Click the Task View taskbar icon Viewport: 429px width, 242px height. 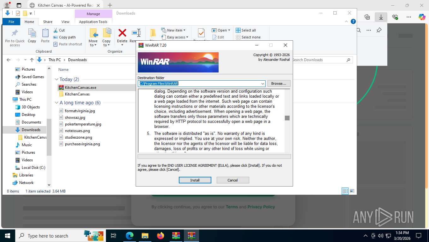tap(114, 236)
